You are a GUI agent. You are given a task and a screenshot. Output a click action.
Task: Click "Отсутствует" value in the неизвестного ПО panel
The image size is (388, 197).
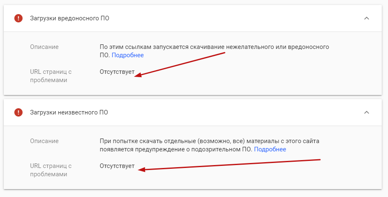(x=117, y=166)
